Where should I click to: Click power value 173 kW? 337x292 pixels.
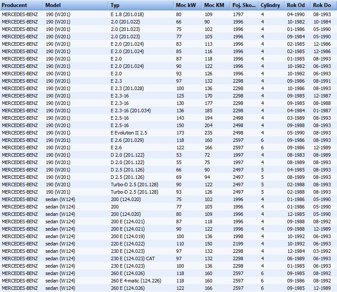click(x=180, y=133)
